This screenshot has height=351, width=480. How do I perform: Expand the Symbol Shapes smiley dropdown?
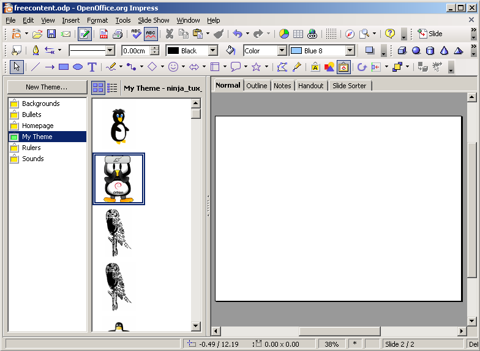pos(184,67)
